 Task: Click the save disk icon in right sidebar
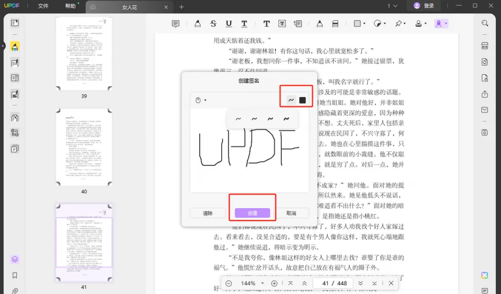click(x=485, y=132)
